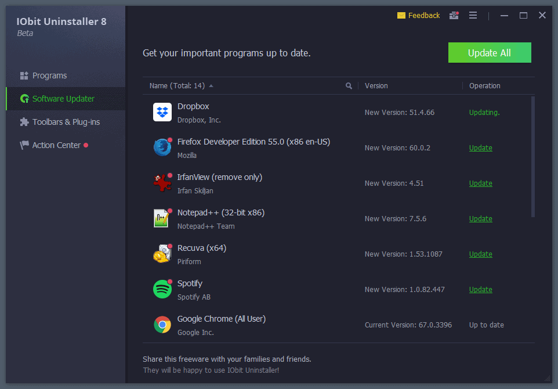Select the Spotify program name

tap(190, 283)
